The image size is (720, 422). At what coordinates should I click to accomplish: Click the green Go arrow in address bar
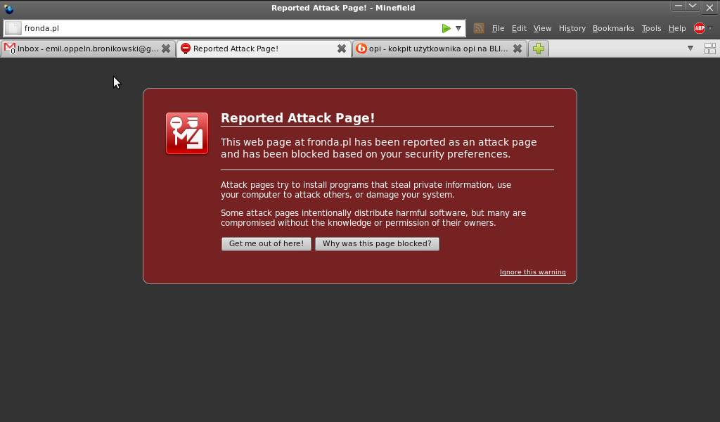(446, 28)
